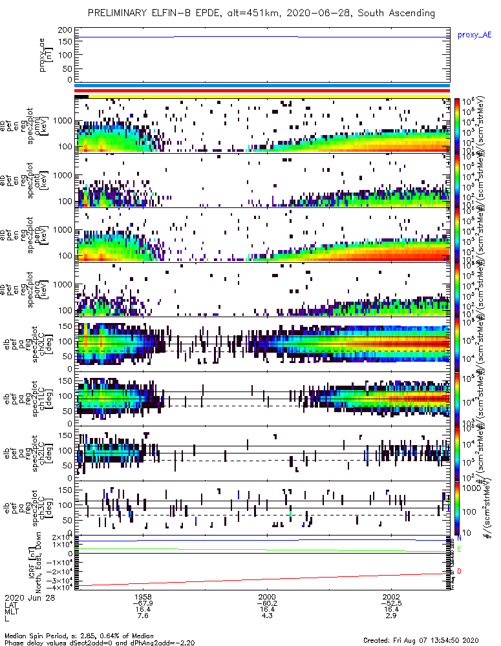Click the L-shell value '2.9'
Screen dimensions: 501x646
[391, 616]
